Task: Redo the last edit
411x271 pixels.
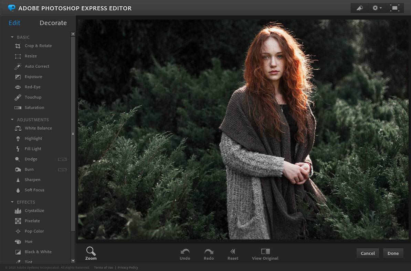Action: [209, 254]
